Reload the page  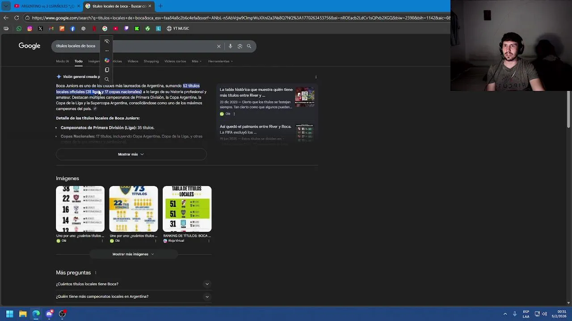[x=17, y=18]
